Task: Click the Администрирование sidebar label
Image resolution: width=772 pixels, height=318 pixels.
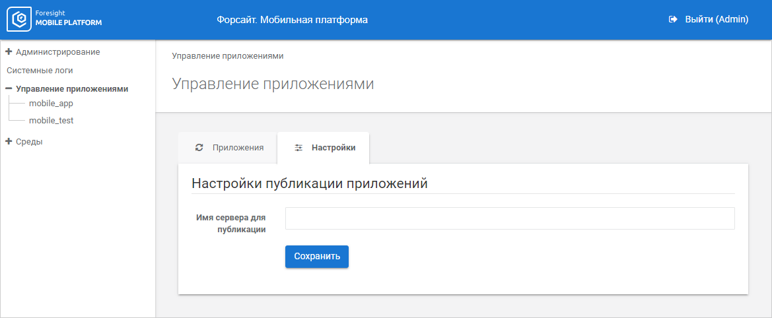Action: (x=58, y=51)
